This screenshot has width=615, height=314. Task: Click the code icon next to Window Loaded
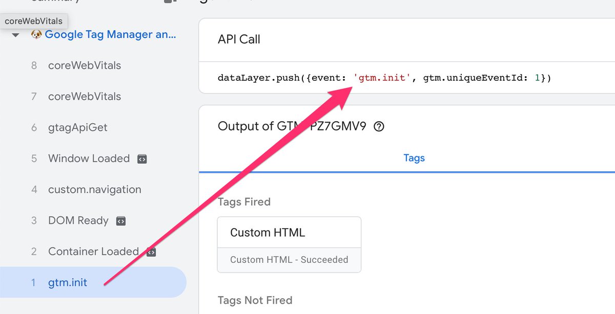tap(141, 159)
